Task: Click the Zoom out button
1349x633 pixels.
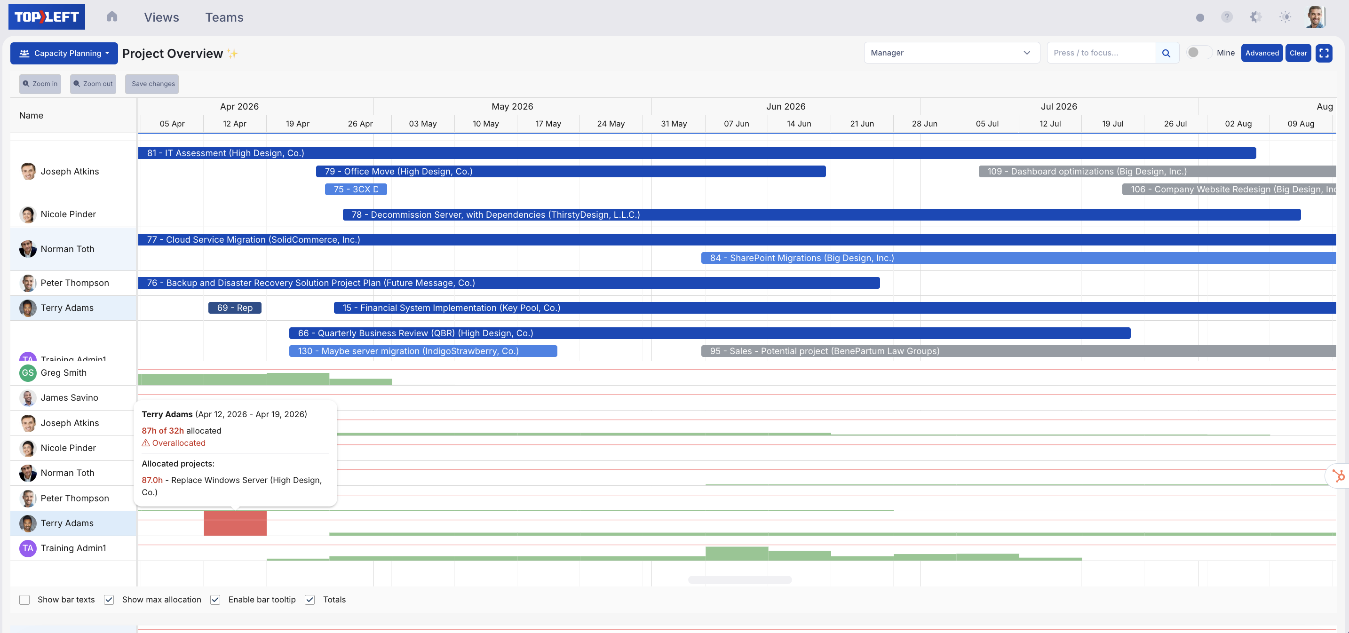Action: click(x=93, y=84)
